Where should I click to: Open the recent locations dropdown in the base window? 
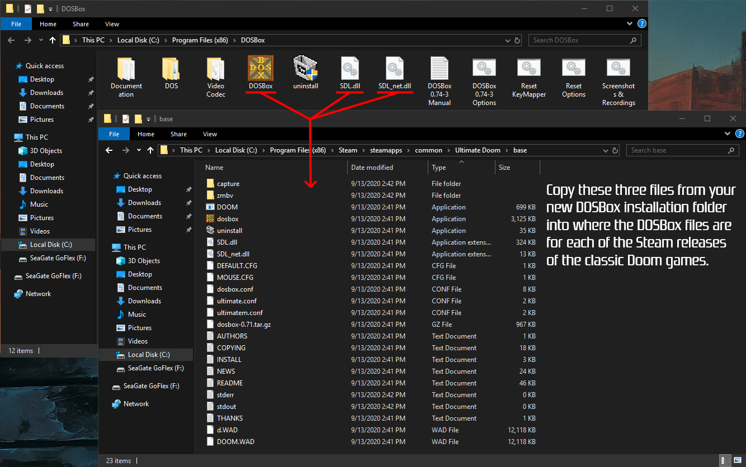coord(138,150)
